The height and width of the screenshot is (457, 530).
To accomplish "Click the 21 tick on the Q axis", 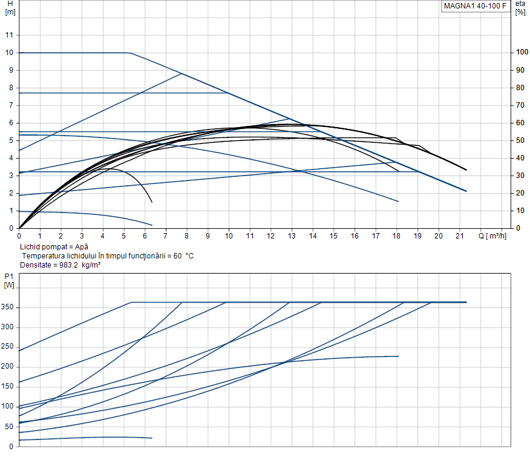I will [x=459, y=235].
